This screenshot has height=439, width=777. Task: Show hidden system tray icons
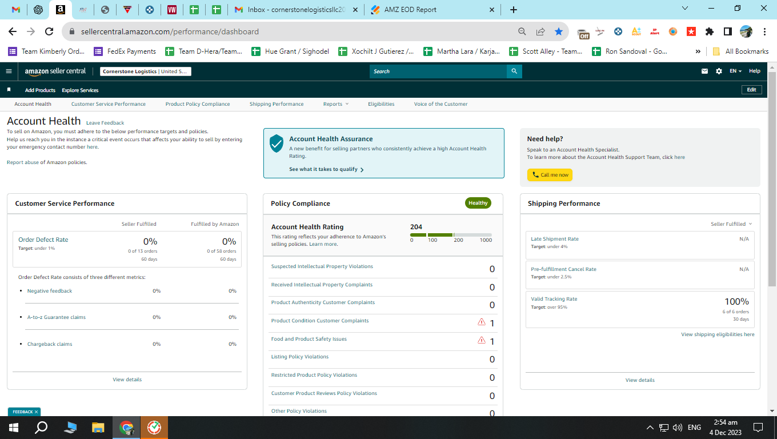pyautogui.click(x=650, y=428)
